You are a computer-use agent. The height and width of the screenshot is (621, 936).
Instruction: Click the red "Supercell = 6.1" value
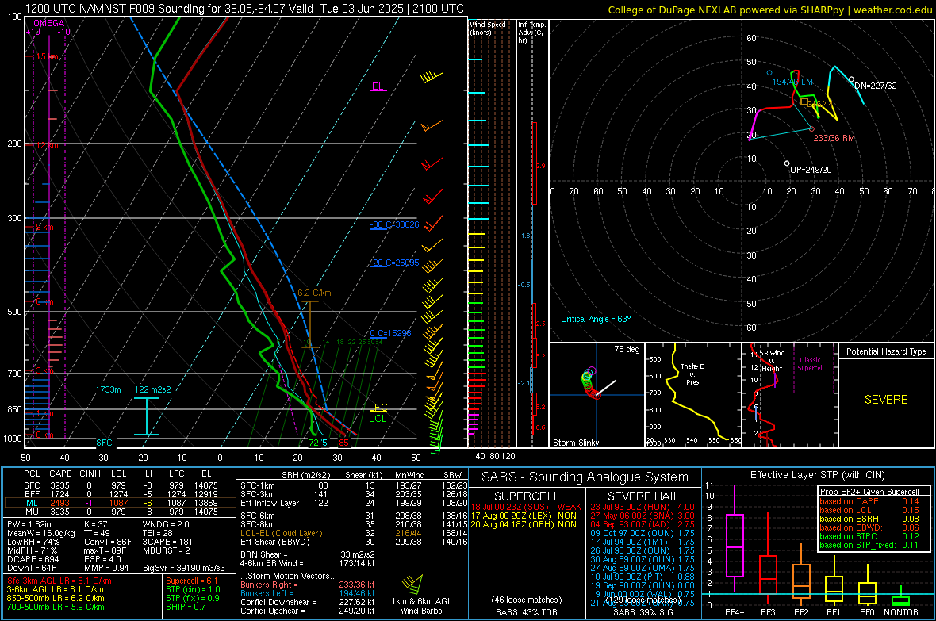pos(192,581)
